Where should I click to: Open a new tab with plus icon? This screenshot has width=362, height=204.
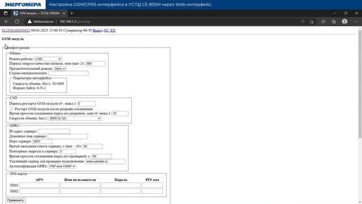tap(72, 13)
